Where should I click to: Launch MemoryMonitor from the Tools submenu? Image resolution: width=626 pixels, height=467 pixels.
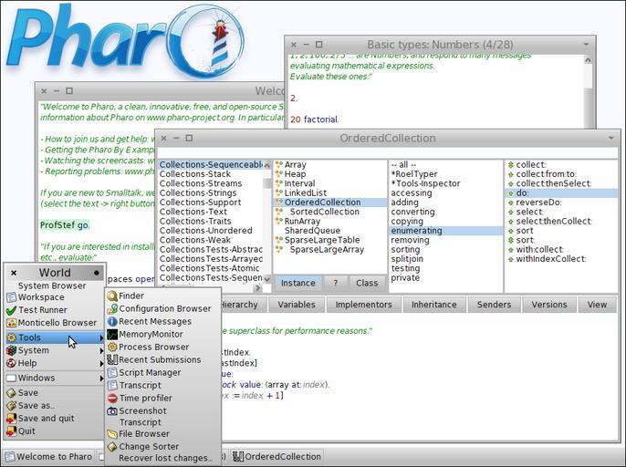(151, 335)
